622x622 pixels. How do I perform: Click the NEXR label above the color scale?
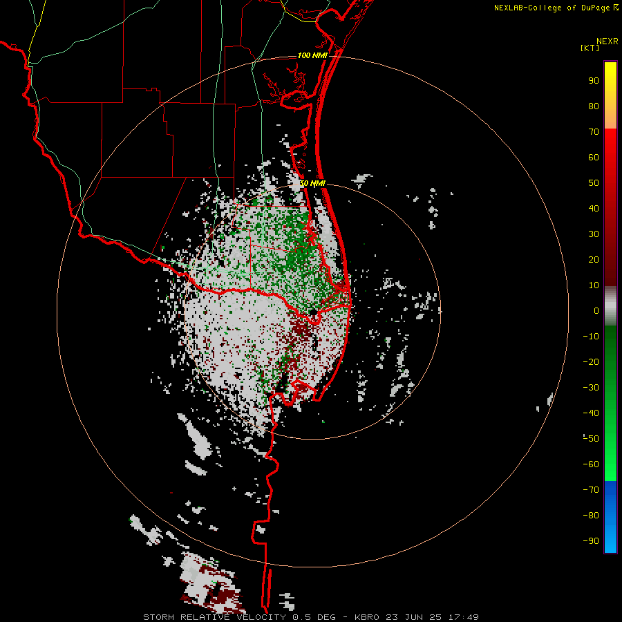click(x=607, y=41)
